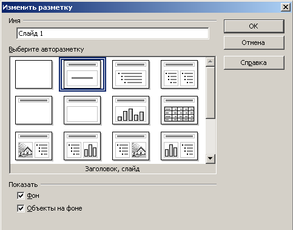Screen dimensions: 293x230
Task: Choose the text left, chart right layout
Action: pyautogui.click(x=82, y=146)
